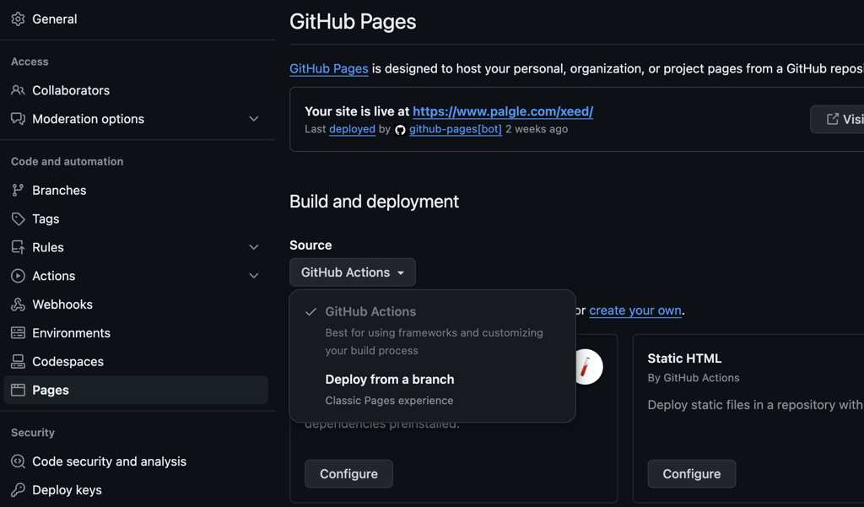Expand the Actions section chevron
The image size is (864, 507).
click(253, 276)
